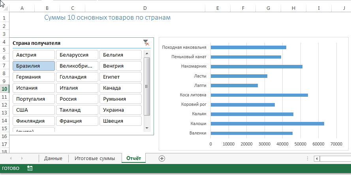Click the horizontal scrollbar track
The height and width of the screenshot is (175, 351).
pos(335,159)
